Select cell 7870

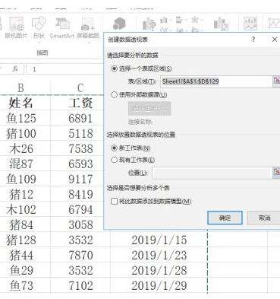coord(80,255)
